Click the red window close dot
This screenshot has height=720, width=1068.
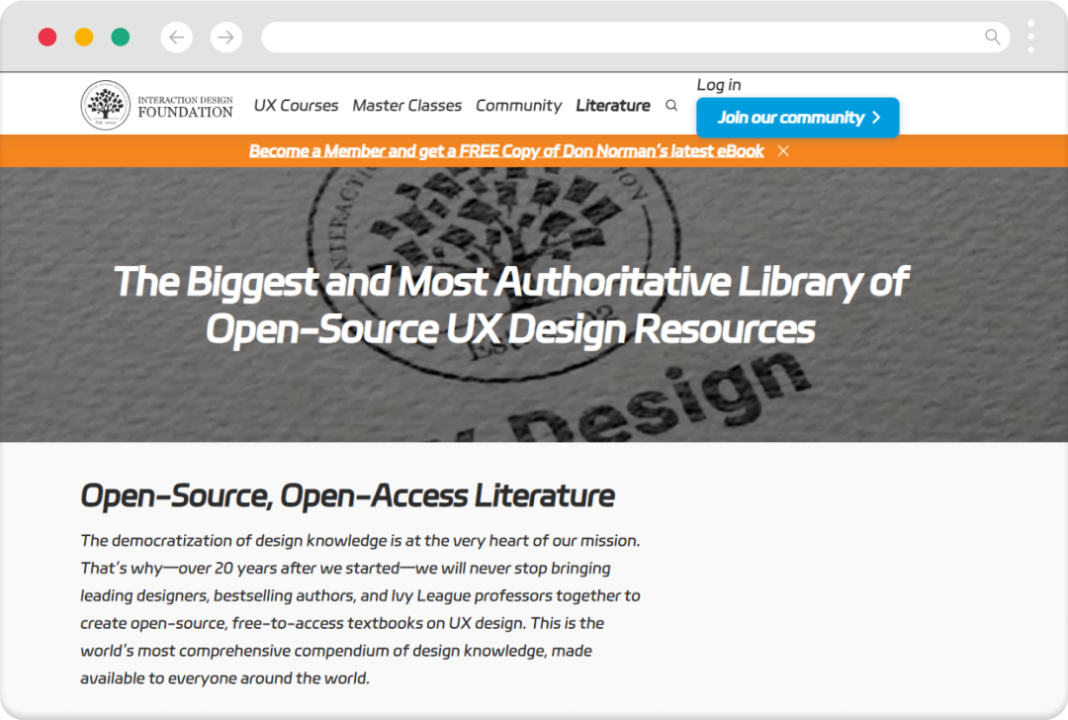(x=47, y=37)
